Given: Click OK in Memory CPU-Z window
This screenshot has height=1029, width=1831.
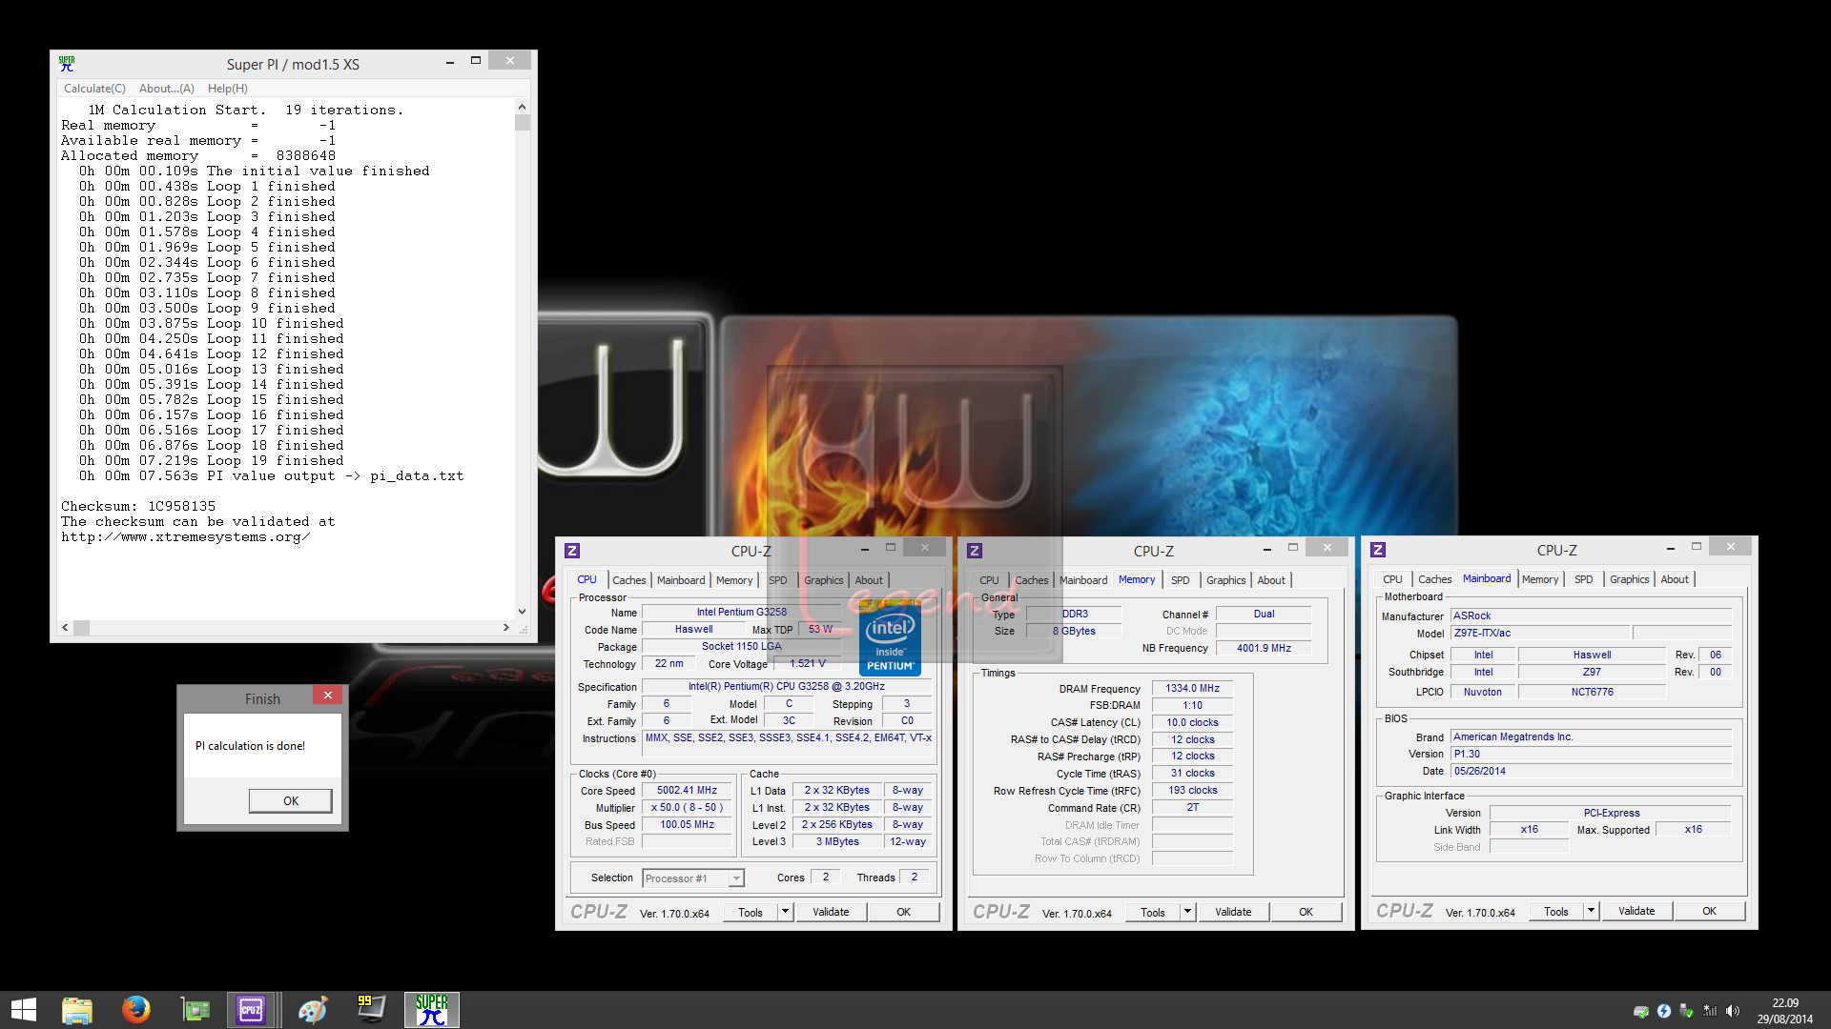Looking at the screenshot, I should (x=1306, y=912).
